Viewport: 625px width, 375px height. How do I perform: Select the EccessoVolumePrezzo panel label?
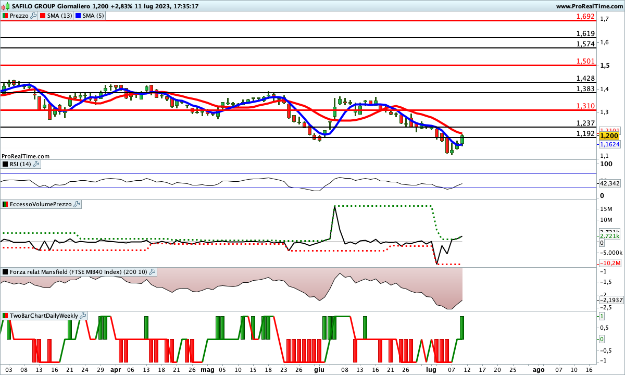pyautogui.click(x=41, y=204)
